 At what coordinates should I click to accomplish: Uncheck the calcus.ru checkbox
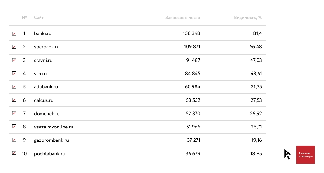pos(14,100)
